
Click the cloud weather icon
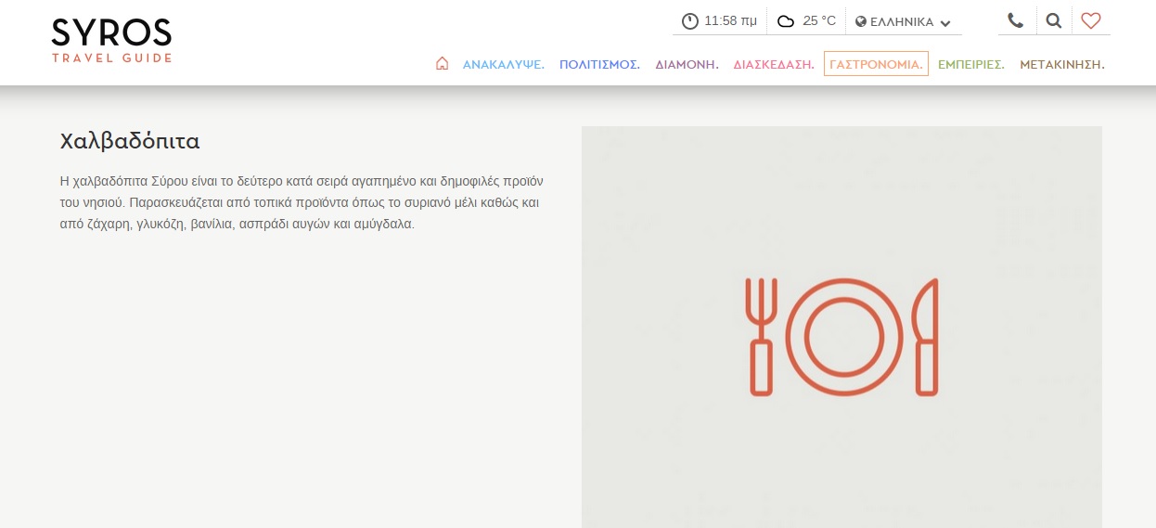[786, 21]
